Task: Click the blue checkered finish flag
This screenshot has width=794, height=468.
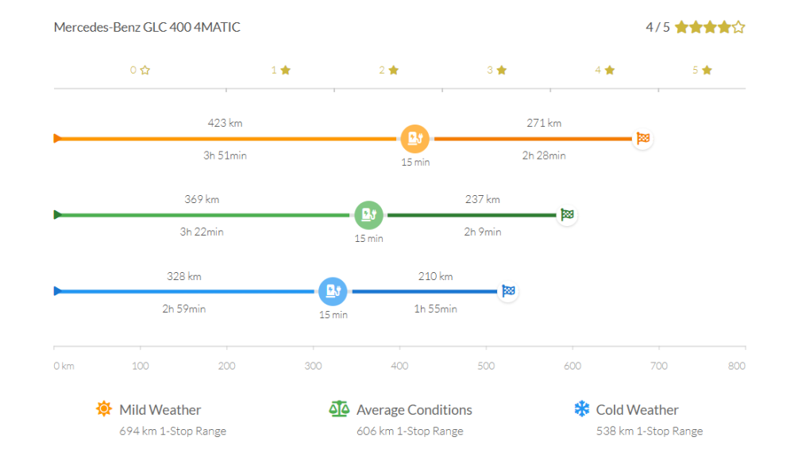Action: click(x=508, y=291)
